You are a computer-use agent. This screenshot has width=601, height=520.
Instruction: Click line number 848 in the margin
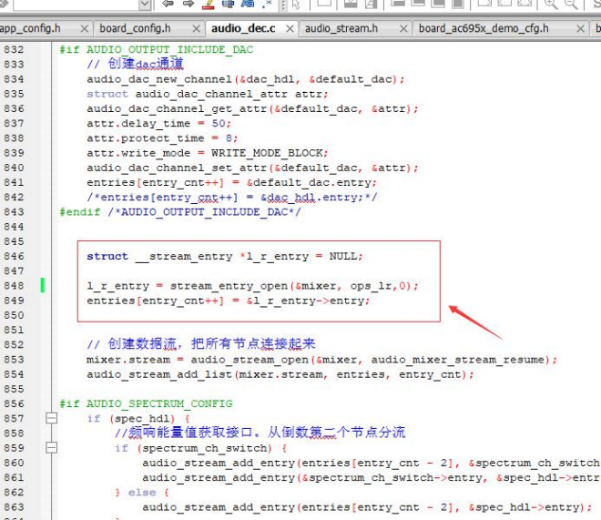tap(14, 286)
